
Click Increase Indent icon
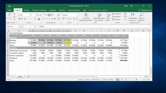pos(55,19)
